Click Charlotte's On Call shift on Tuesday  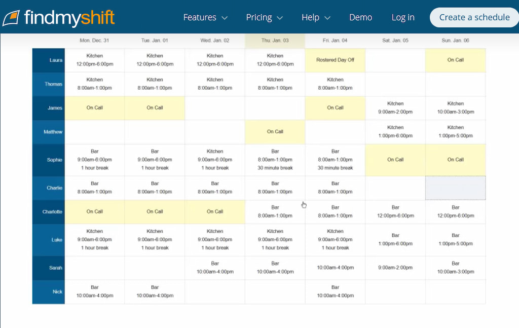[154, 211]
